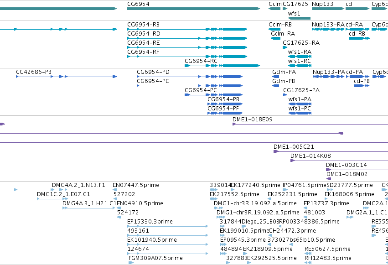
Task: Select the RE50627.5prime feature label
Action: click(327, 249)
